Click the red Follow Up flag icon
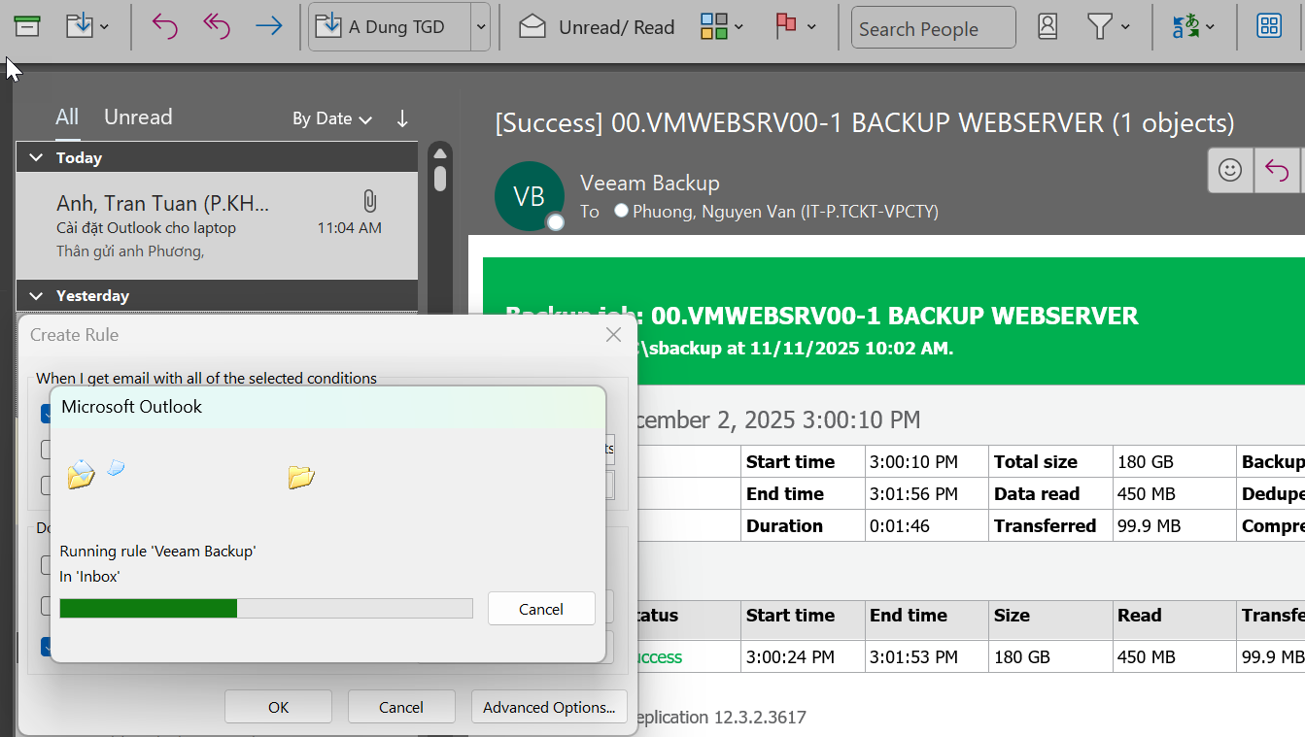 [x=786, y=26]
